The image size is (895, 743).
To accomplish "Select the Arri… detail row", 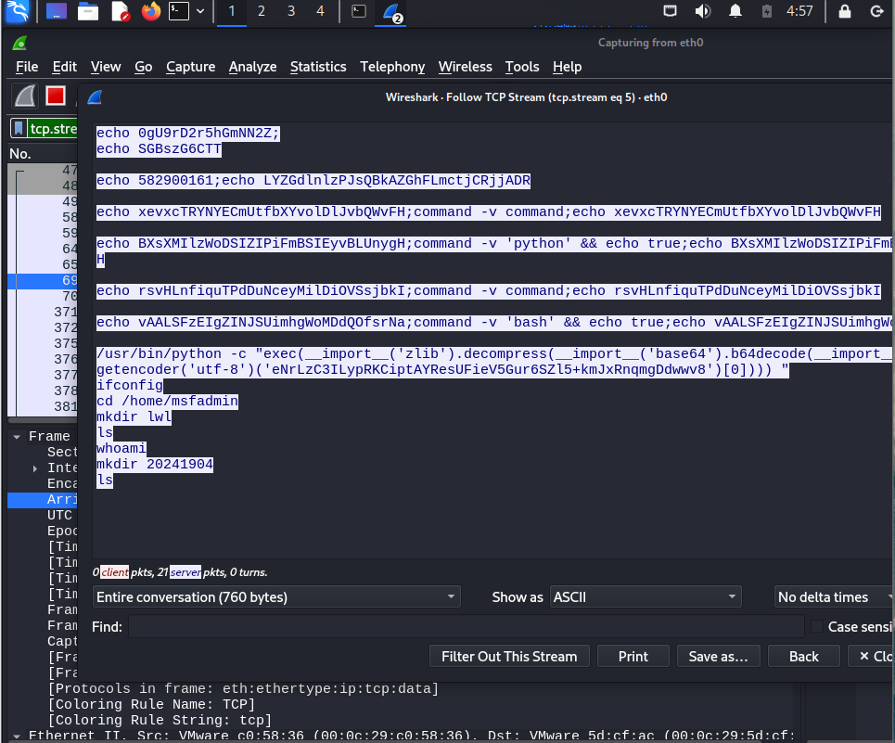I will tap(43, 499).
